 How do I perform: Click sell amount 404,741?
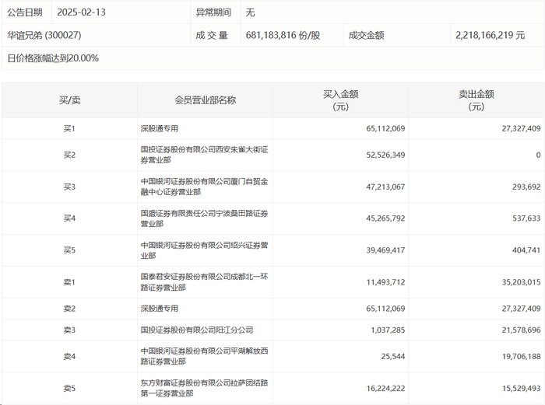click(526, 250)
